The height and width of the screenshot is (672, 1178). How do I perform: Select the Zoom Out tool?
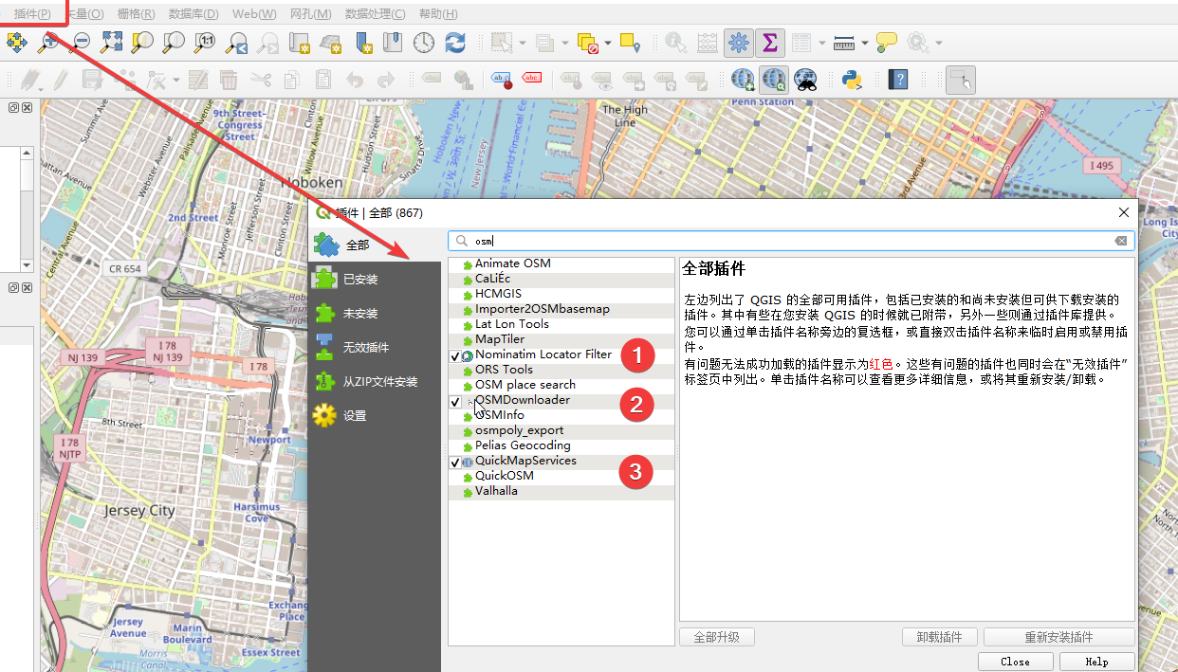coord(81,42)
